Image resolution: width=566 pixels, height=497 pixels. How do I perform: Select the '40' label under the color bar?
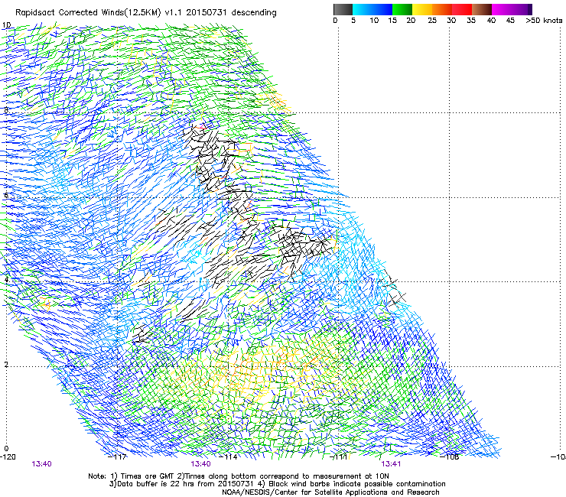pyautogui.click(x=491, y=21)
